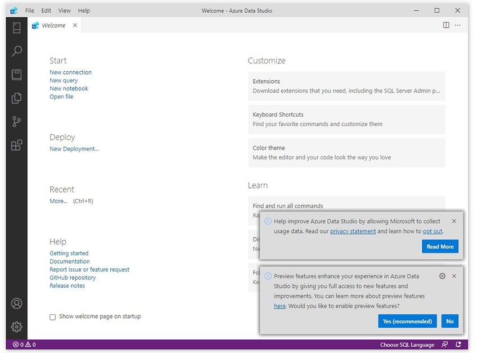The image size is (478, 353).
Task: Choose SQL Language in status bar
Action: pos(407,345)
